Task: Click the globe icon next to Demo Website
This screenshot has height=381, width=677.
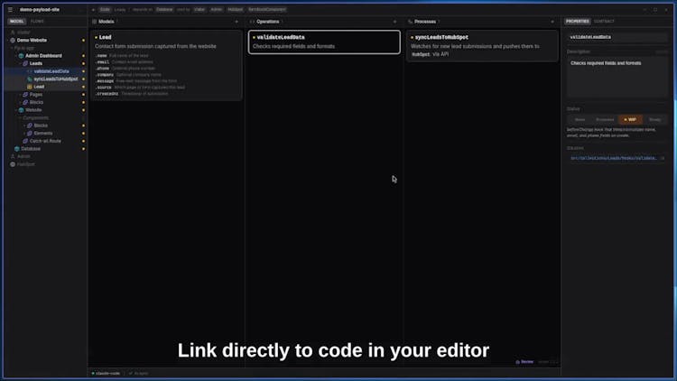Action: pyautogui.click(x=13, y=40)
